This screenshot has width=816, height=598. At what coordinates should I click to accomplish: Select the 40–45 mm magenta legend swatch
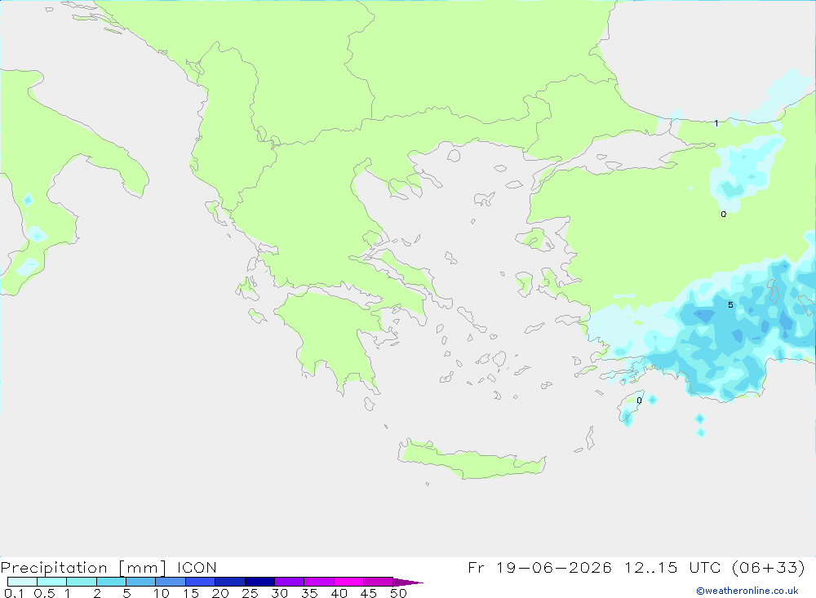pyautogui.click(x=348, y=582)
